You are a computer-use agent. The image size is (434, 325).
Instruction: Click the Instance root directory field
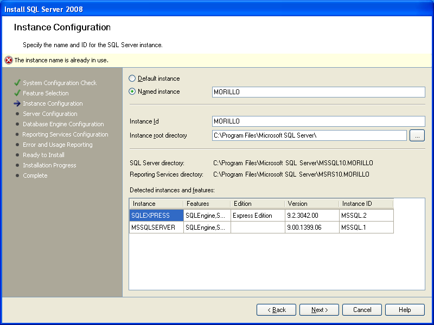pyautogui.click(x=309, y=135)
